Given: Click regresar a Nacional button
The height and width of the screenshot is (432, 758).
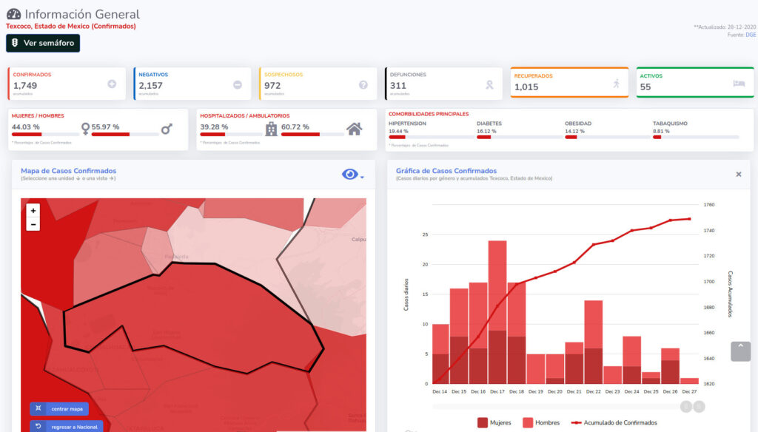Looking at the screenshot, I should (x=66, y=426).
